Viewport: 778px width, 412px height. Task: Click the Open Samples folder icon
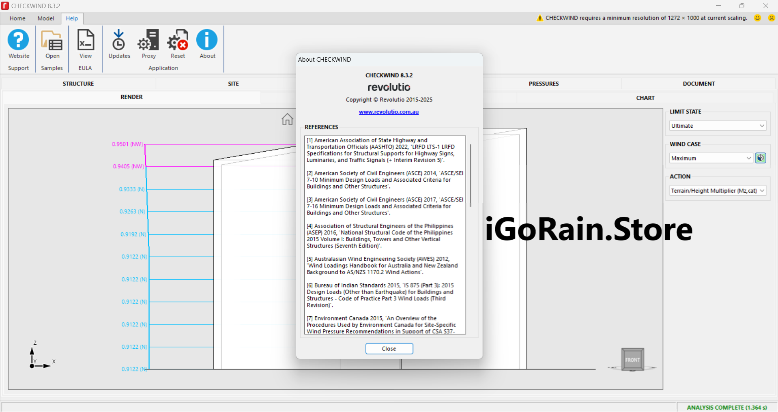coord(52,40)
